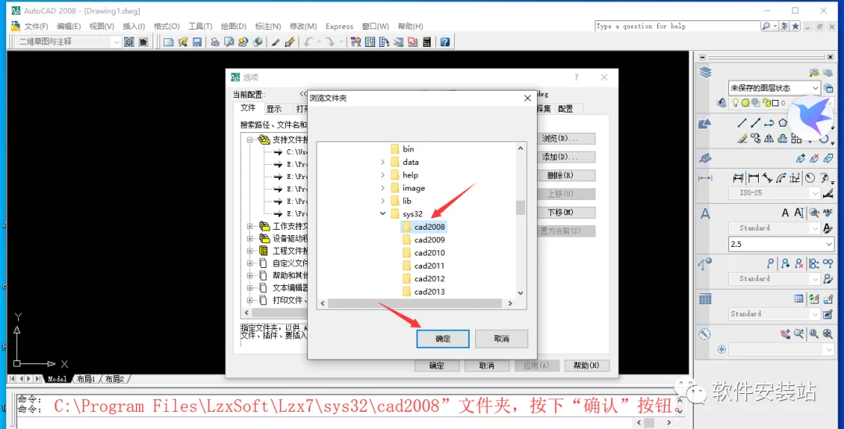Viewport: 844px width, 429px height.
Task: Select the Mirror tool in dashboard
Action: 769,138
